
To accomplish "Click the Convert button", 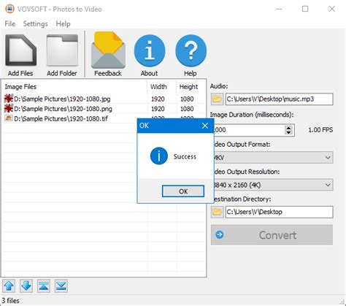I will click(x=272, y=235).
